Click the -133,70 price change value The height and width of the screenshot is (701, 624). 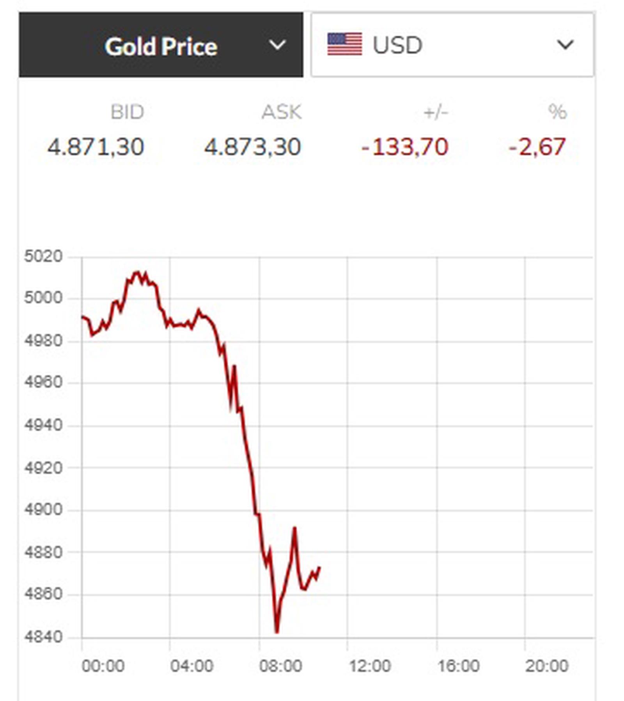(405, 147)
